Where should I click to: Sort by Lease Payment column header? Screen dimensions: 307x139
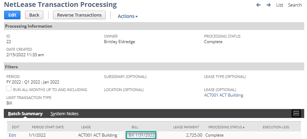[186, 127]
